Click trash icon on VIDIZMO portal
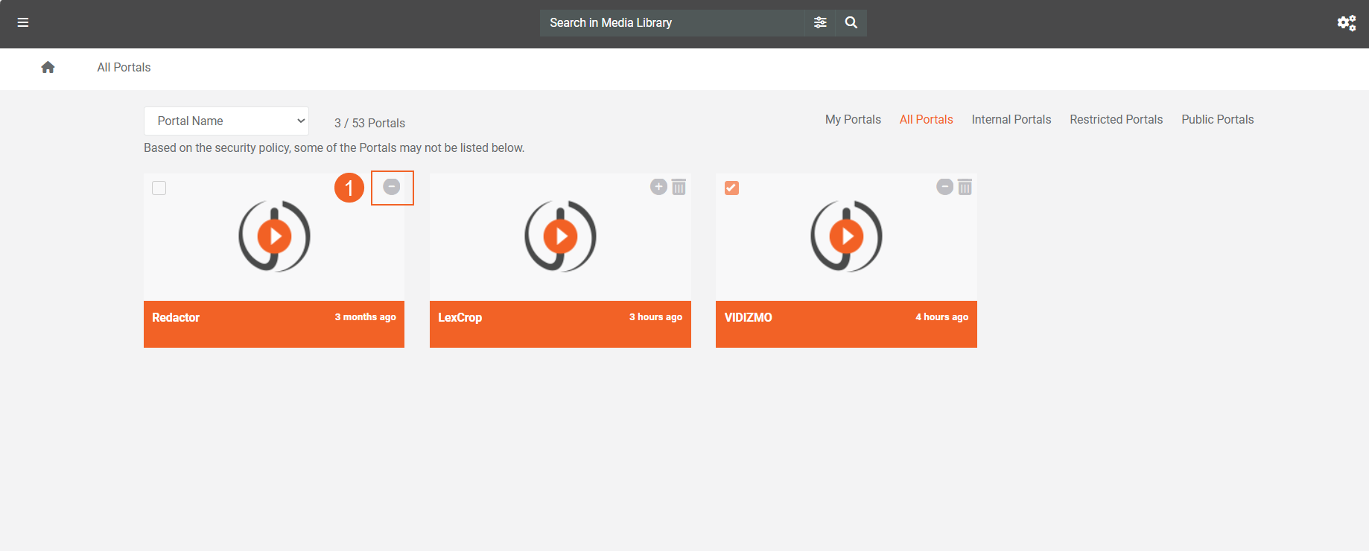This screenshot has width=1369, height=551. coord(965,187)
